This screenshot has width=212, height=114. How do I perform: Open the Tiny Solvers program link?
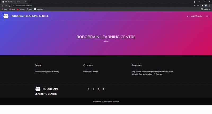[x=136, y=72]
